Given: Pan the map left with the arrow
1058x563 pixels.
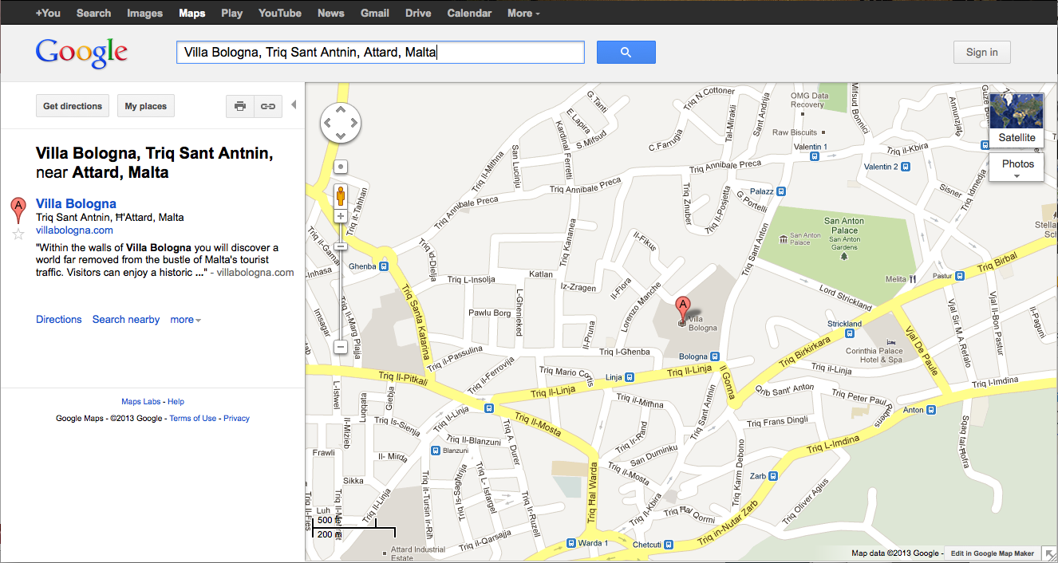Looking at the screenshot, I should coord(328,124).
